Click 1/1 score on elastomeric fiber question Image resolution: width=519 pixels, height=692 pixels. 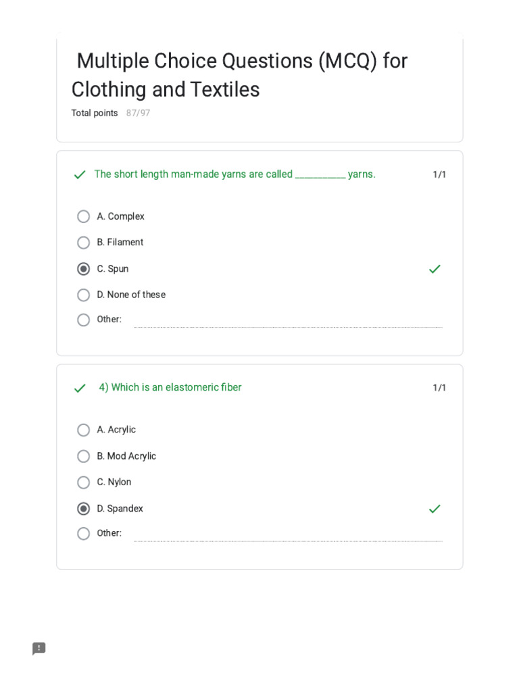tap(439, 388)
